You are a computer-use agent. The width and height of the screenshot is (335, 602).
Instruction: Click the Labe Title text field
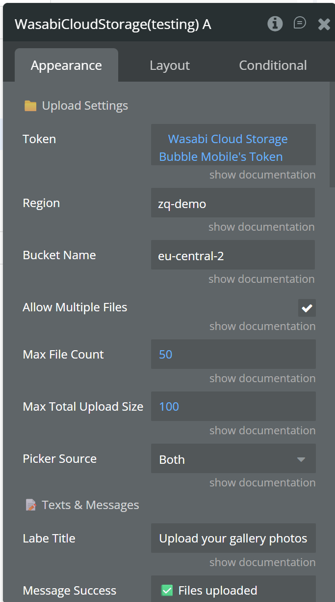click(233, 539)
